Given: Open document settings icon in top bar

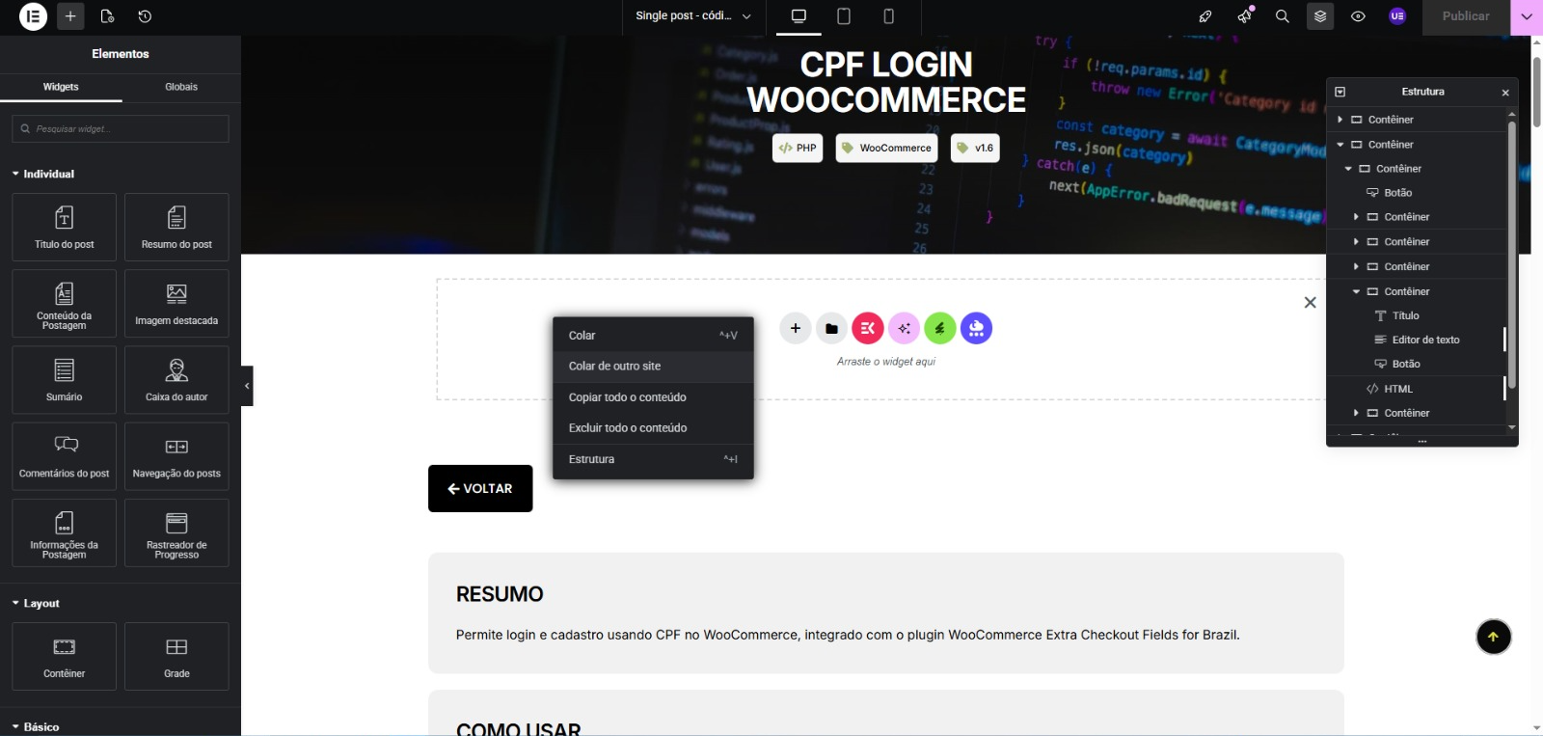Looking at the screenshot, I should (x=107, y=16).
